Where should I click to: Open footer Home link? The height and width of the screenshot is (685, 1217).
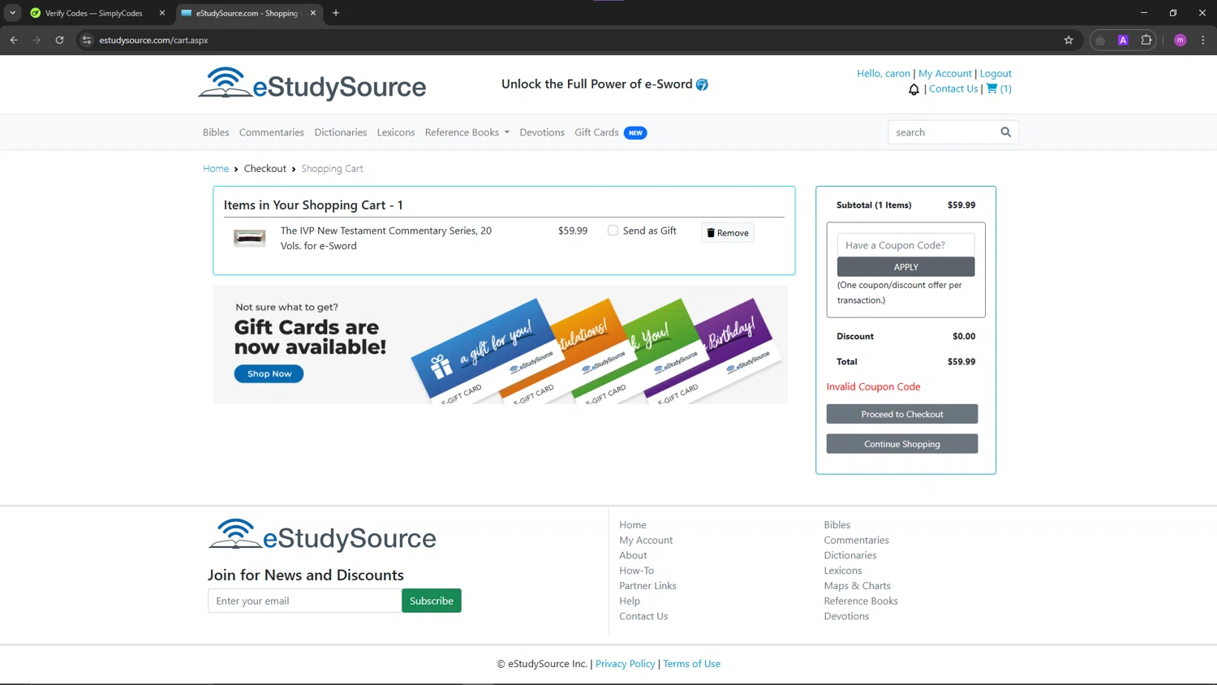[633, 525]
